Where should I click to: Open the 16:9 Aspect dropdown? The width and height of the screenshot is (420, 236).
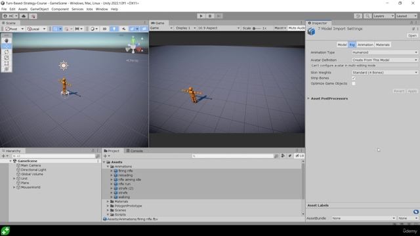tap(219, 28)
